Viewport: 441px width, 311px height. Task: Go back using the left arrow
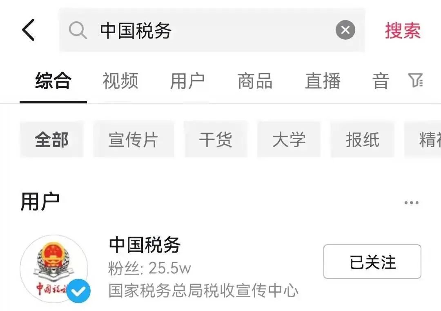[29, 30]
